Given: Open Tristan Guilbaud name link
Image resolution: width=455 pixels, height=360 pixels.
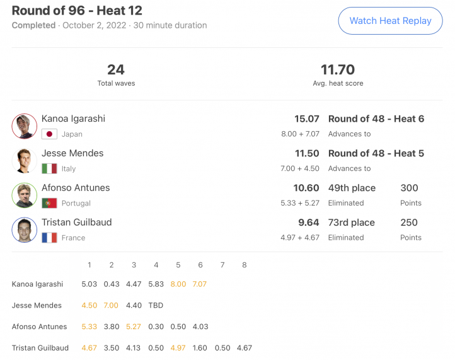Looking at the screenshot, I should coord(77,223).
